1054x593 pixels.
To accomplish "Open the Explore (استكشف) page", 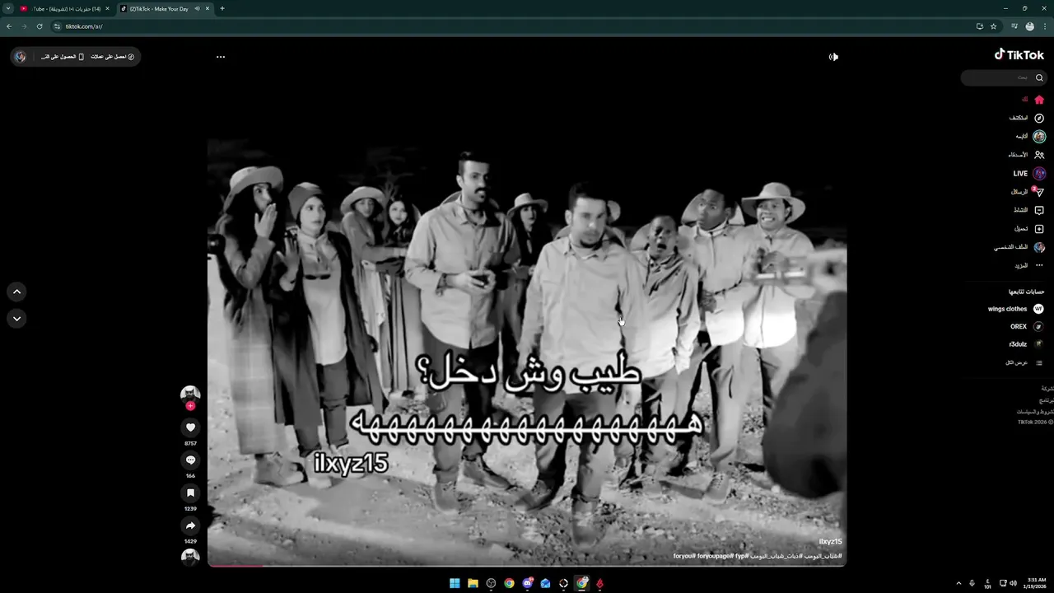I will 1026,118.
